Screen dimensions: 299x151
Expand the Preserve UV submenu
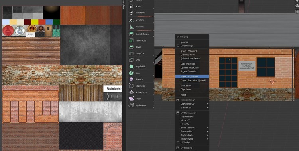coord(192,132)
